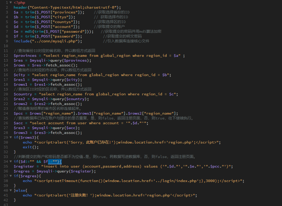Click the <?php opening tag
The width and height of the screenshot is (282, 206).
[19, 3]
